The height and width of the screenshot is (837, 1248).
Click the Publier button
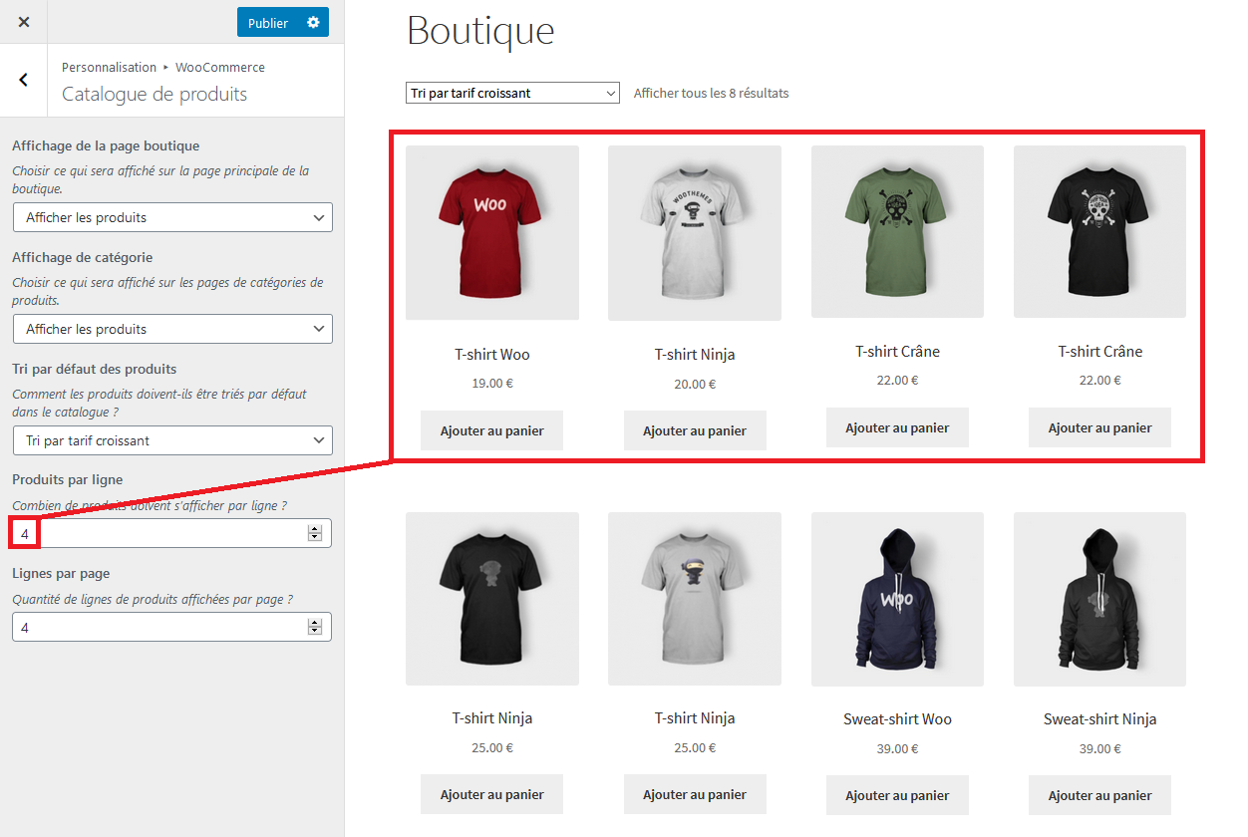(x=268, y=23)
